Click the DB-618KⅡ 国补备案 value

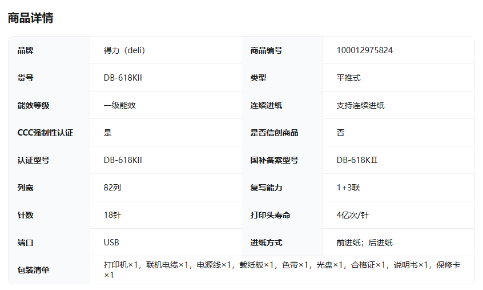point(357,160)
